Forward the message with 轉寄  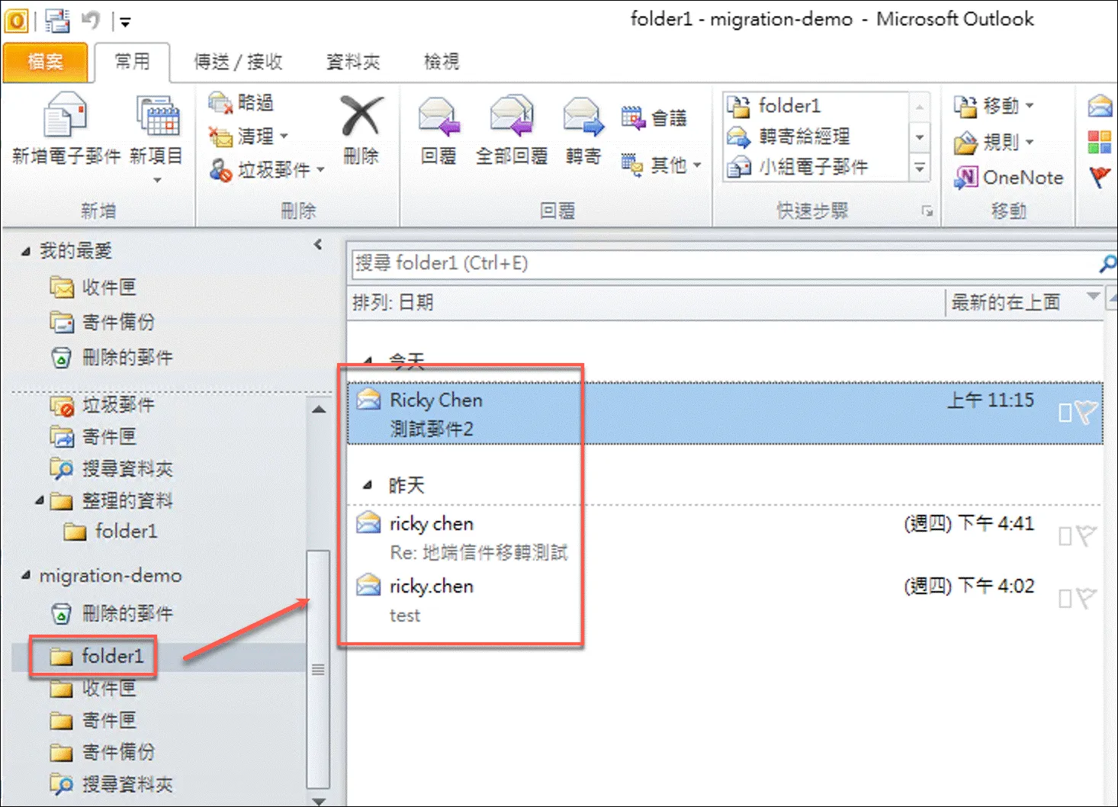point(583,130)
